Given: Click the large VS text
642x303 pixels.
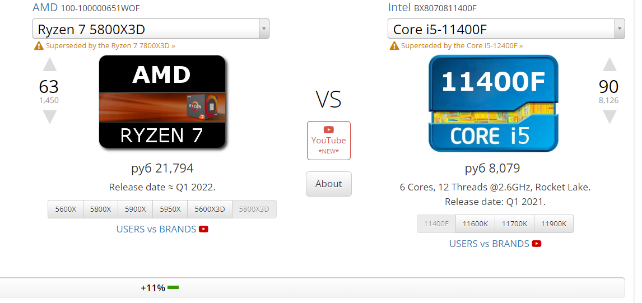Looking at the screenshot, I should 328,100.
